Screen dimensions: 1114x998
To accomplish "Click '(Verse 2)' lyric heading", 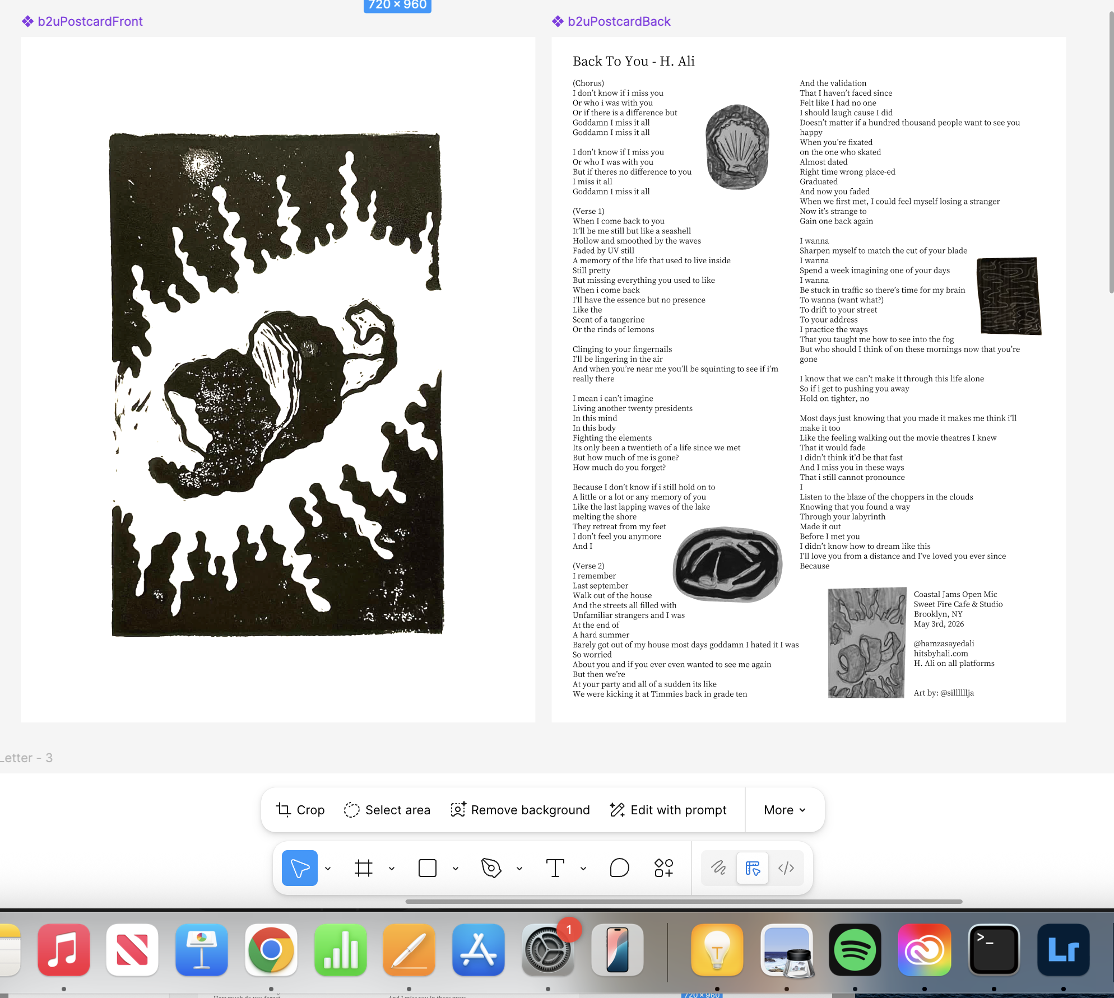I will [588, 566].
